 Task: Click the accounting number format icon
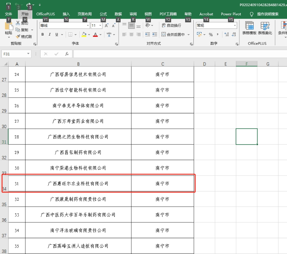click(199, 34)
